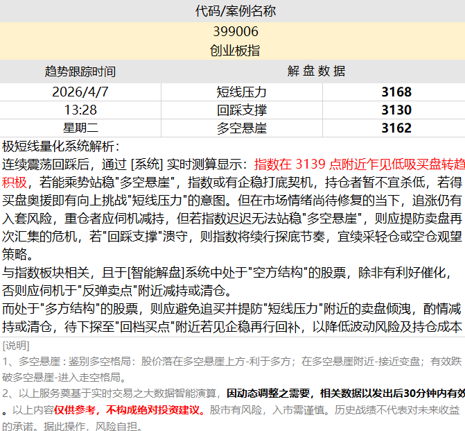Image resolution: width=465 pixels, height=431 pixels.
Task: Select the time cell 13:28
Action: tap(80, 110)
